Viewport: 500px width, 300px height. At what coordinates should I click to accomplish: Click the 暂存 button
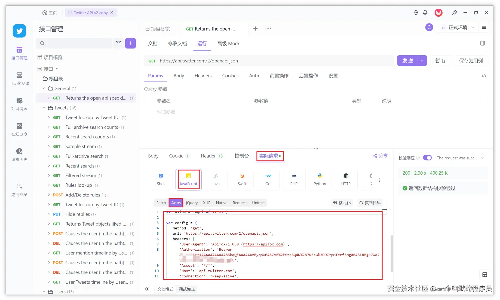(441, 60)
